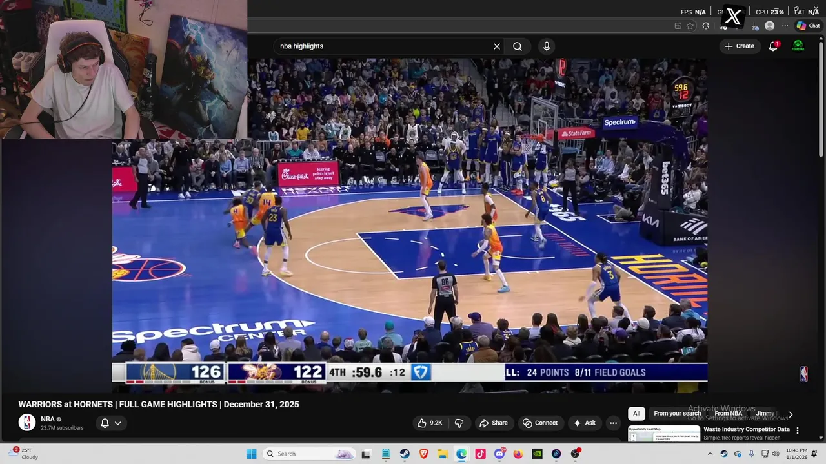This screenshot has width=826, height=464.
Task: Open Steam from the taskbar
Action: [x=405, y=454]
